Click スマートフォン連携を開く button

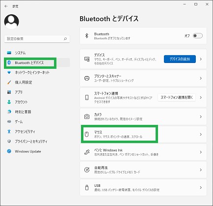pyautogui.click(x=177, y=97)
